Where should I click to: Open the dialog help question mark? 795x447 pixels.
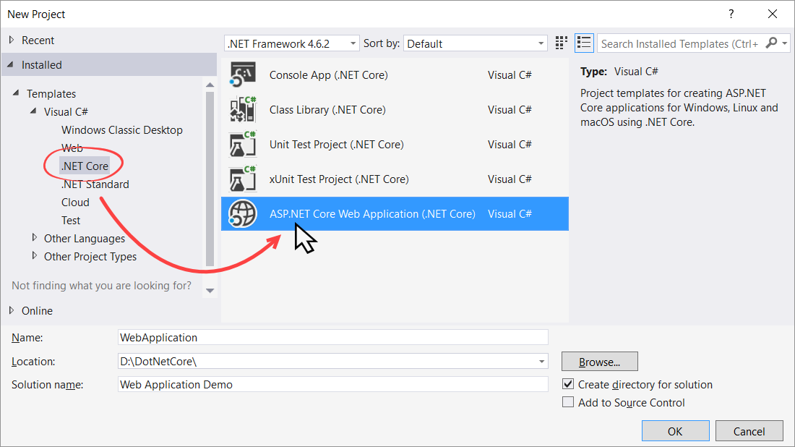coord(731,14)
